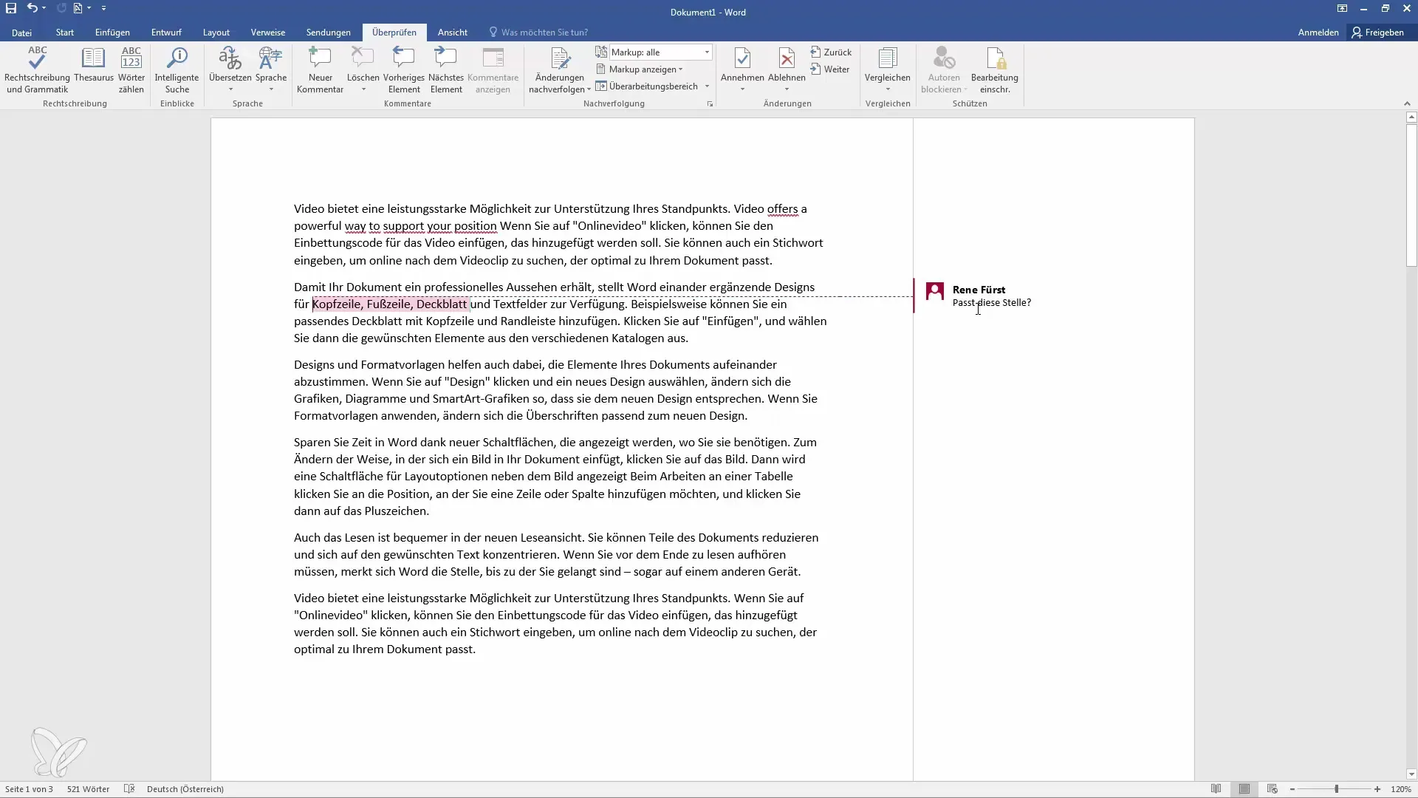Switch to the Start tab
Screen dimensions: 1418x798
65,33
